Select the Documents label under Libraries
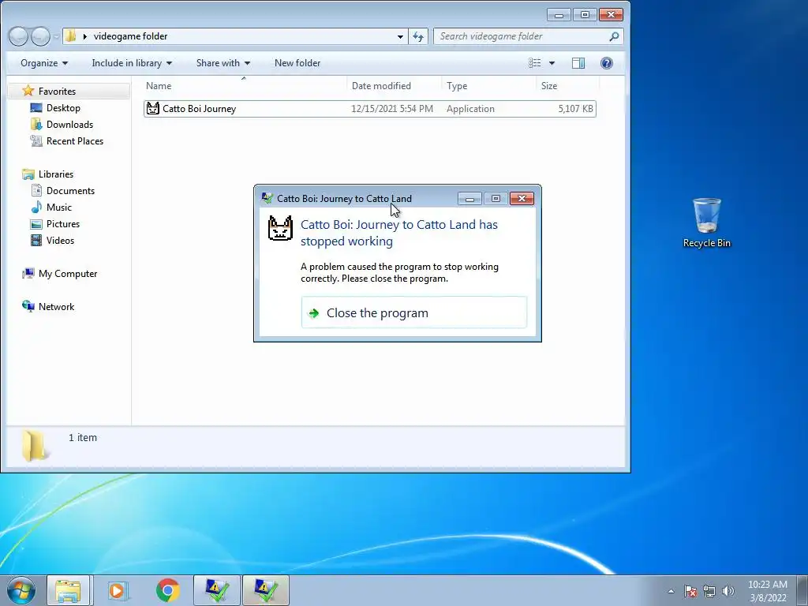Viewport: 808px width, 606px height. click(x=70, y=191)
